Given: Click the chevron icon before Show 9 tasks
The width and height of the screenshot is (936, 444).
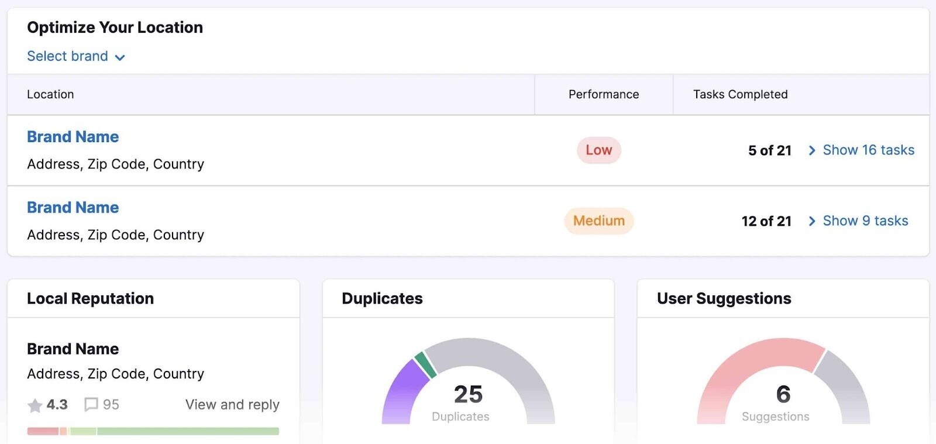Looking at the screenshot, I should coord(812,222).
